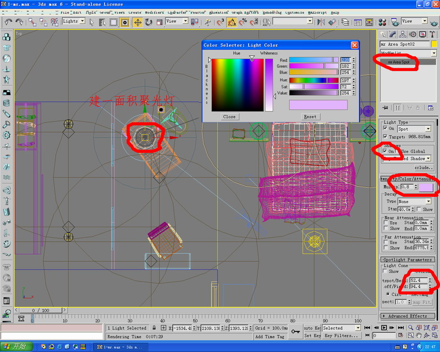The height and width of the screenshot is (352, 440).
Task: Click the Select Object arrow tool
Action: coord(92,21)
